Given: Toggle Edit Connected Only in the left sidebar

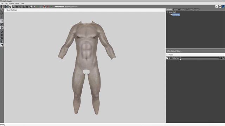Looking at the screenshot, I should (x=2, y=24).
